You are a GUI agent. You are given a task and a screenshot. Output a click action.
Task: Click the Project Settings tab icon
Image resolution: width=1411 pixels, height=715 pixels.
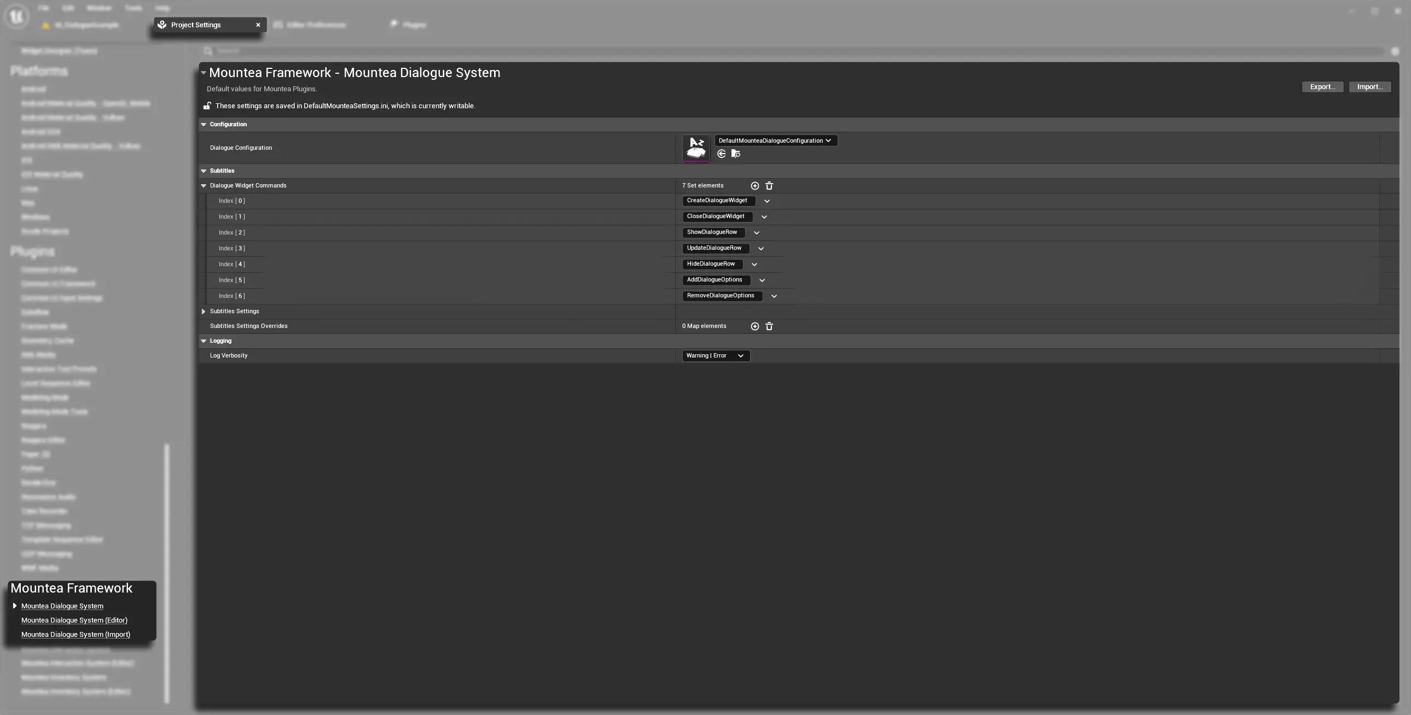[162, 25]
